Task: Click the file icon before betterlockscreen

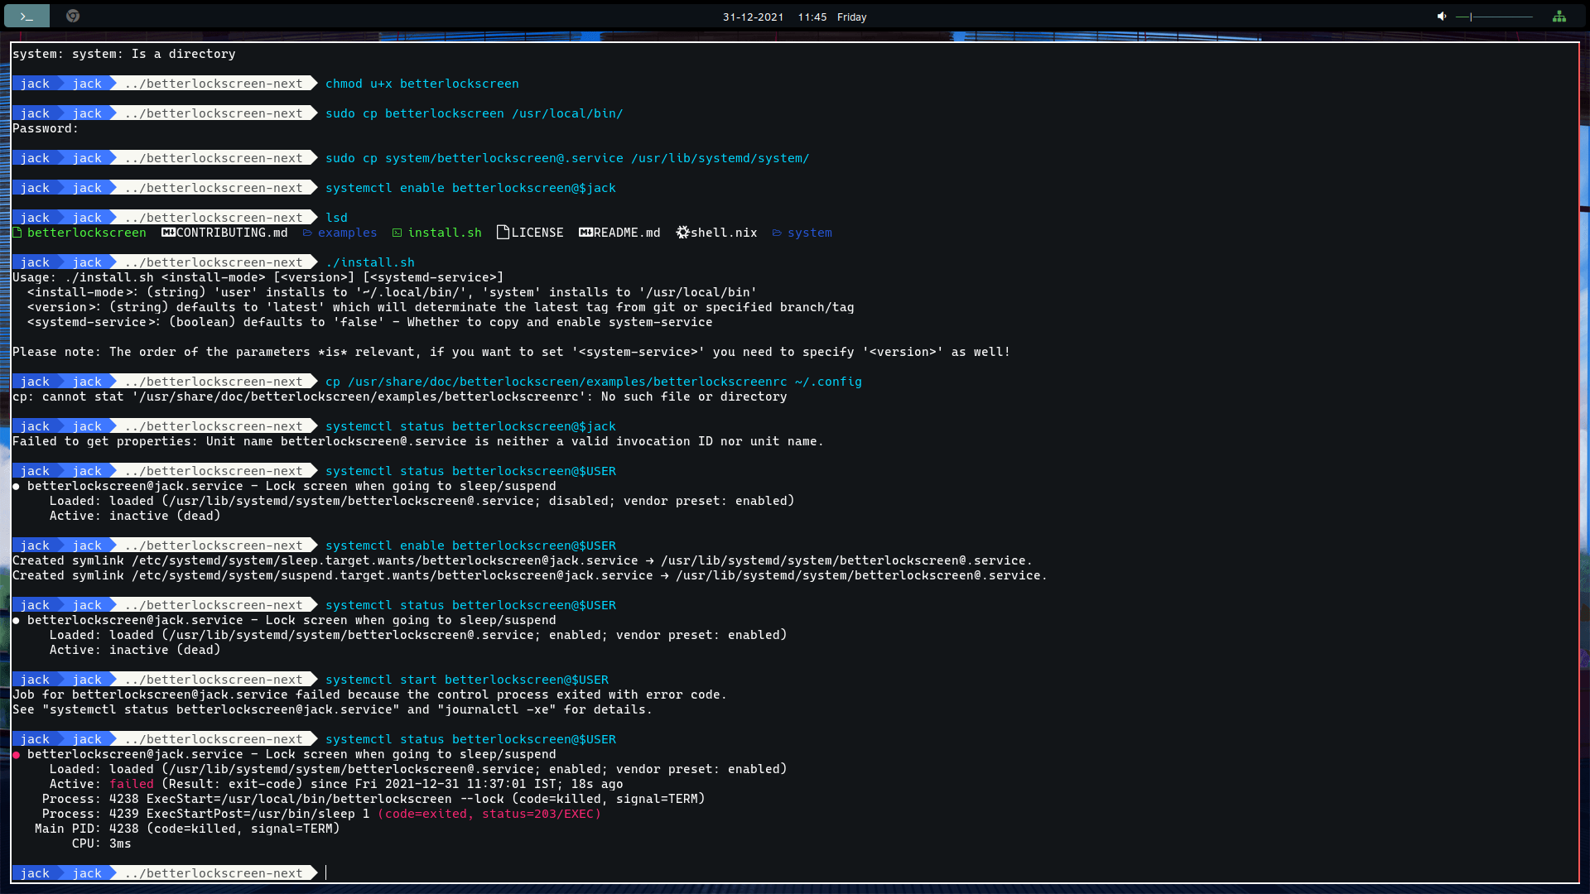Action: (16, 233)
